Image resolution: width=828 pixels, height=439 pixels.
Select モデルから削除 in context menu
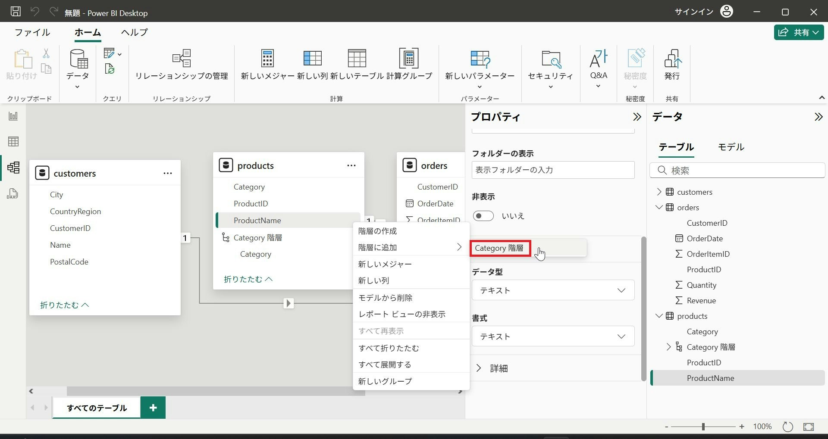(411, 298)
